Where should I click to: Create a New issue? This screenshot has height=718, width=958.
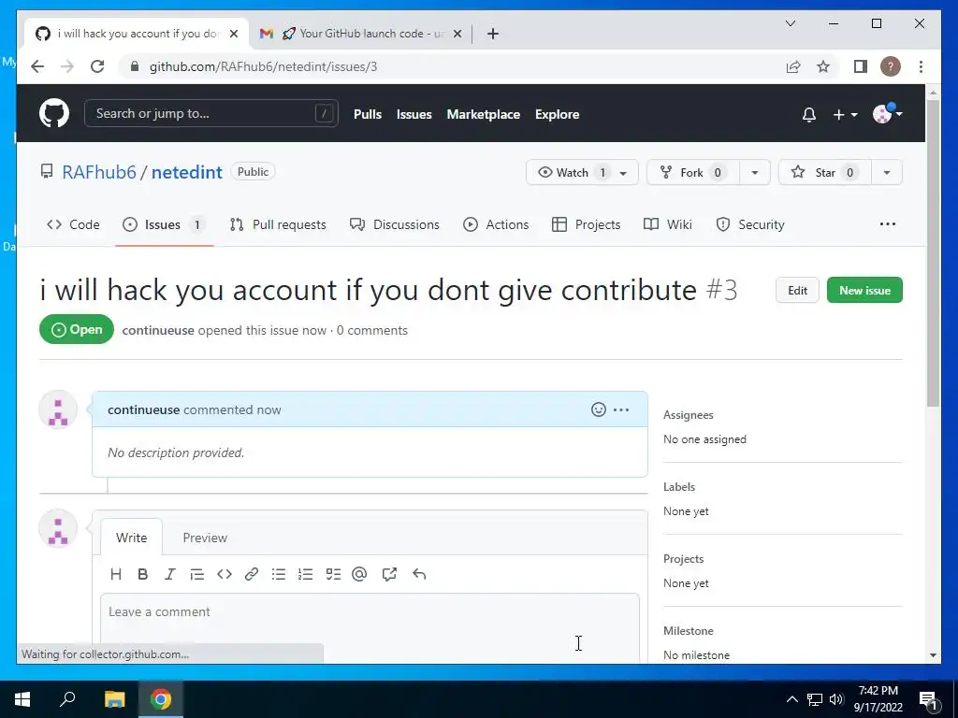(x=864, y=291)
